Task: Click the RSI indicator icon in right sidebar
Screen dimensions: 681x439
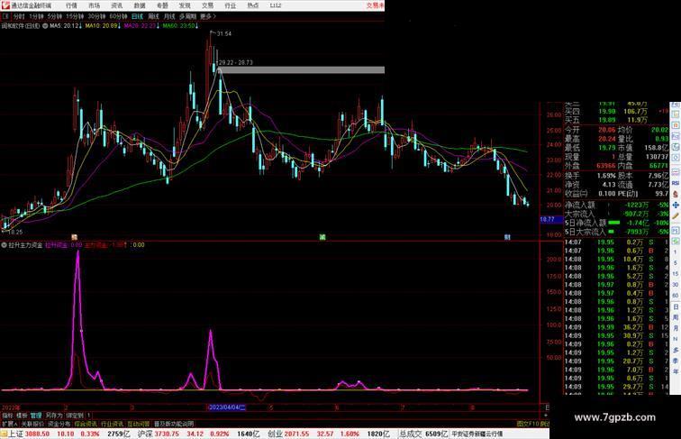Action: click(x=676, y=183)
